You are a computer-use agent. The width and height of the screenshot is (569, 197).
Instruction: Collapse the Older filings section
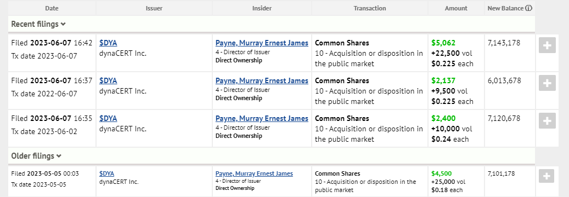(x=36, y=156)
